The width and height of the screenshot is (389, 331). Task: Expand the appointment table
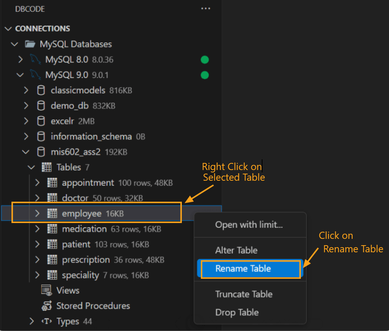click(36, 182)
